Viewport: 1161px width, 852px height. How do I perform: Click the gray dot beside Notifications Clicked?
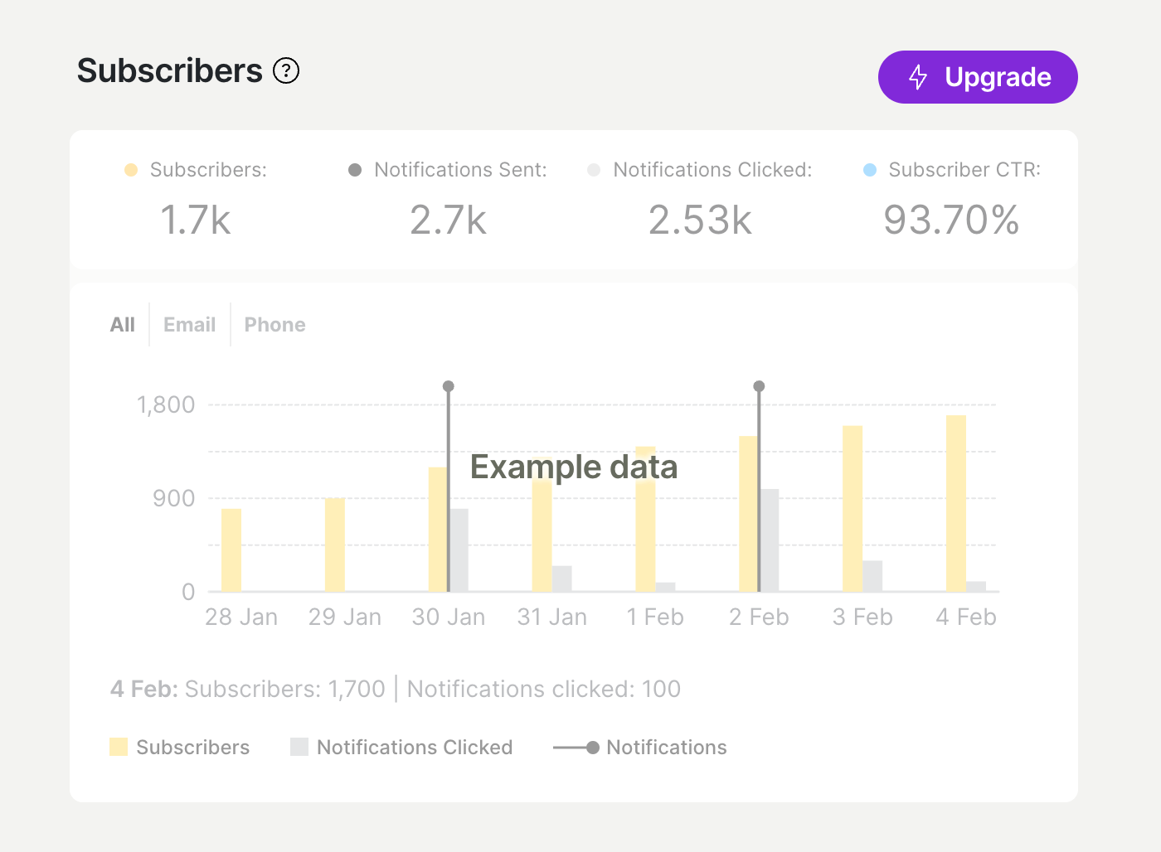594,169
